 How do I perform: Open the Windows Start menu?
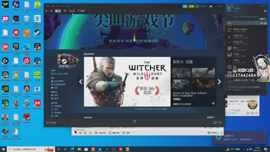(x=3, y=149)
